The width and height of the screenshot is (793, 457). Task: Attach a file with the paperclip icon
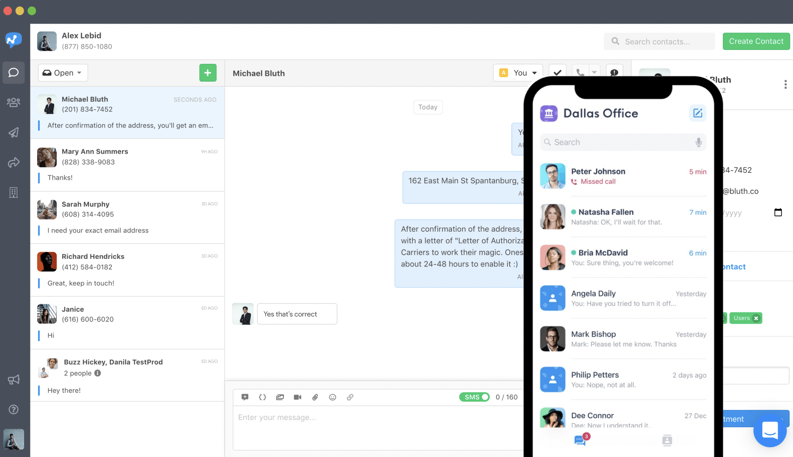point(315,397)
